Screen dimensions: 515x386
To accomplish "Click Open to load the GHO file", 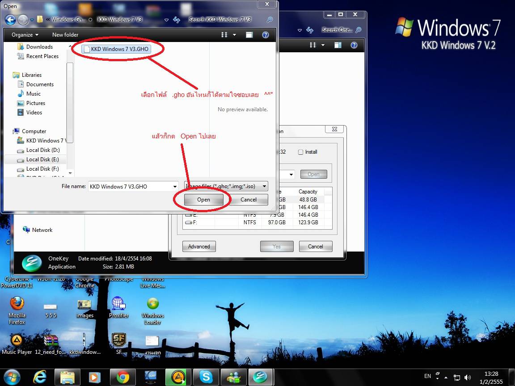I will (204, 200).
